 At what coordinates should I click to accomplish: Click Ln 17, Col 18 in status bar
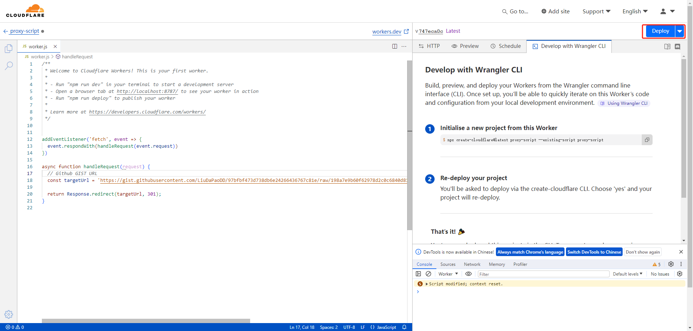[x=302, y=327]
